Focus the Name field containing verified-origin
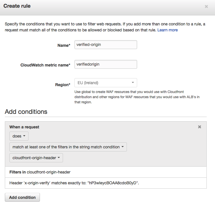This screenshot has width=215, height=208. (106, 45)
